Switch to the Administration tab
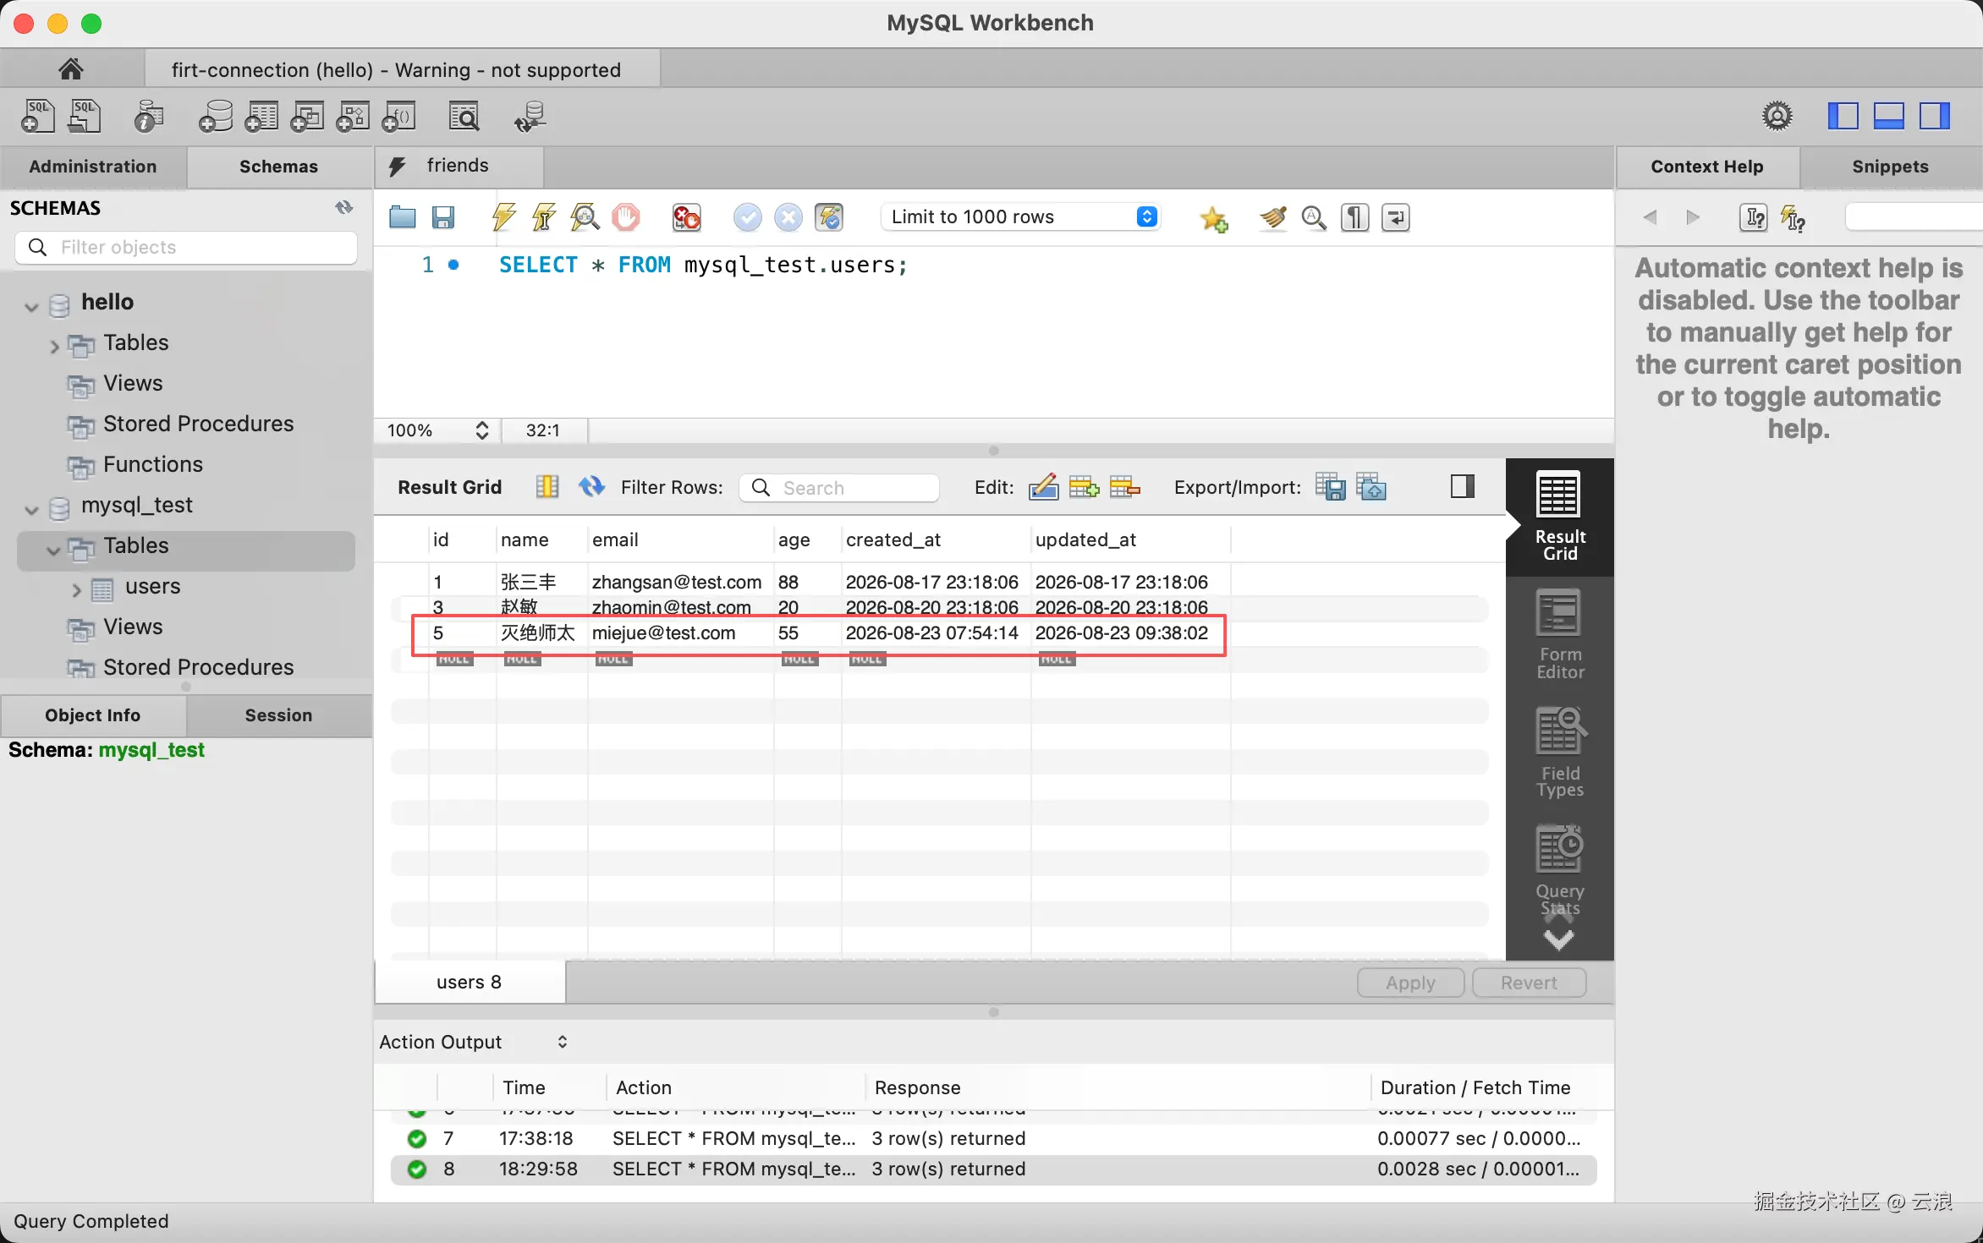The image size is (1983, 1243). (x=93, y=167)
